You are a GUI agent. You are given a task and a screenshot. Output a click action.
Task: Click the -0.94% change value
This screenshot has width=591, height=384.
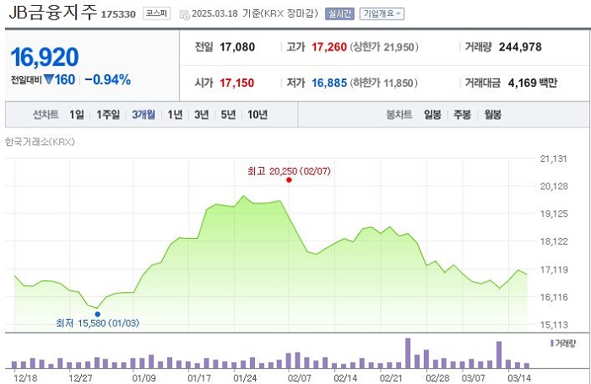tap(107, 79)
